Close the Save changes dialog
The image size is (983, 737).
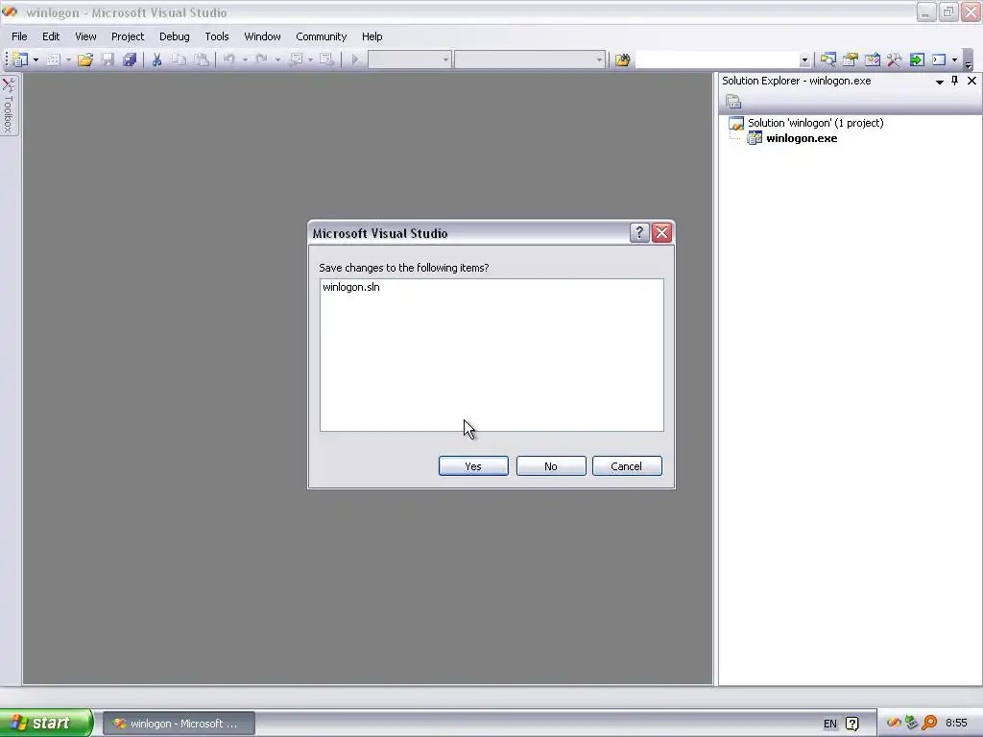[662, 233]
